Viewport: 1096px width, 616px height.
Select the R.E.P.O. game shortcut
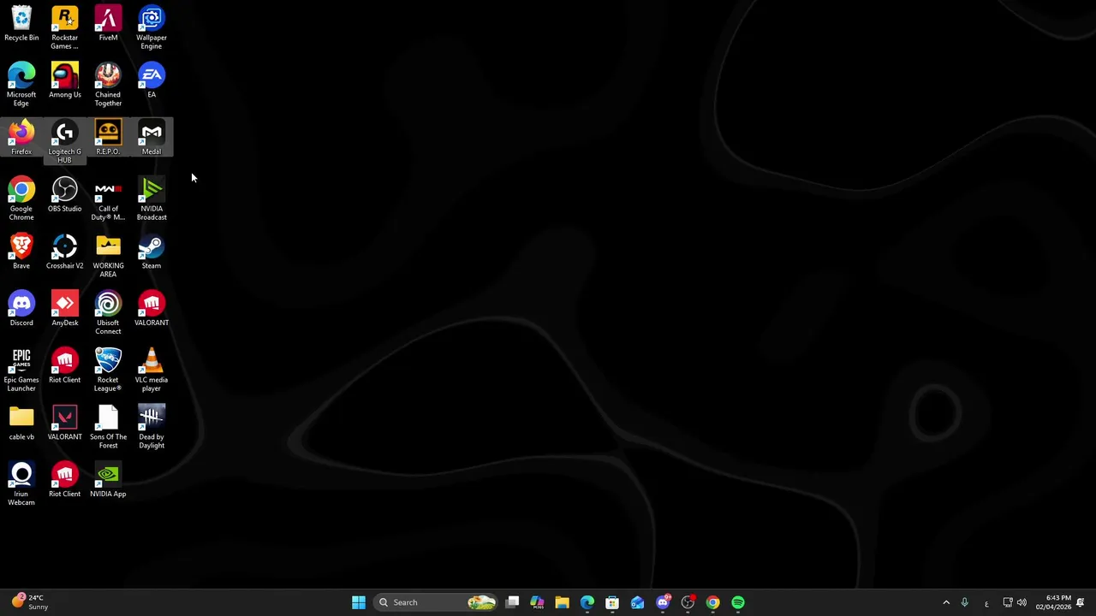(108, 138)
